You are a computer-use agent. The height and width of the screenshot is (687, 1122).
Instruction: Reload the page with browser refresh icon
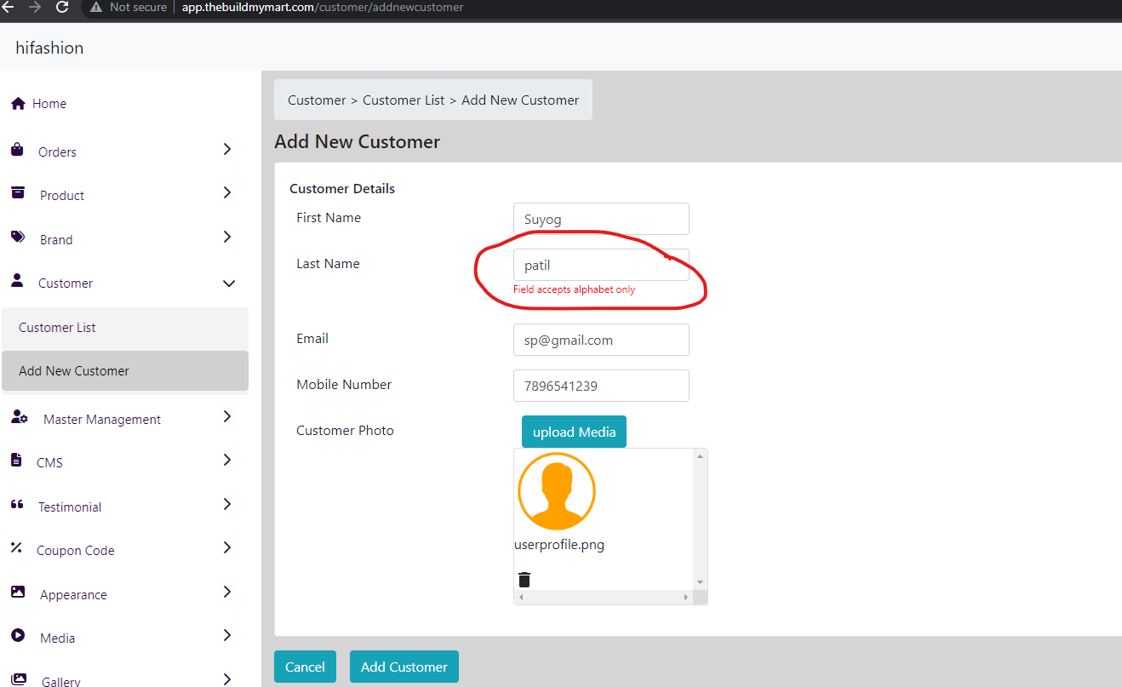click(61, 7)
